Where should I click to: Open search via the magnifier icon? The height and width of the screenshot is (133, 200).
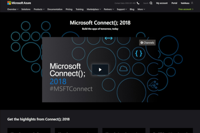click(x=151, y=3)
